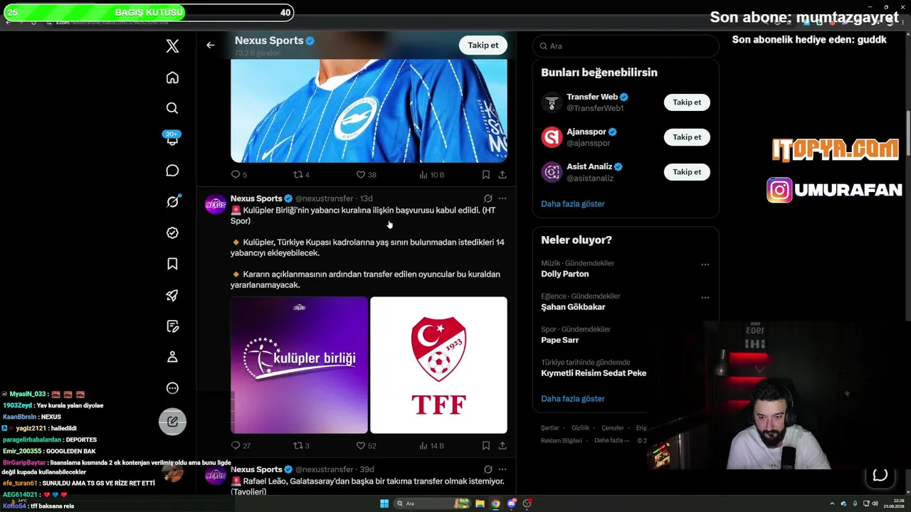Expand the footer 'Daha fazla ...' menu
The height and width of the screenshot is (512, 911).
(612, 440)
